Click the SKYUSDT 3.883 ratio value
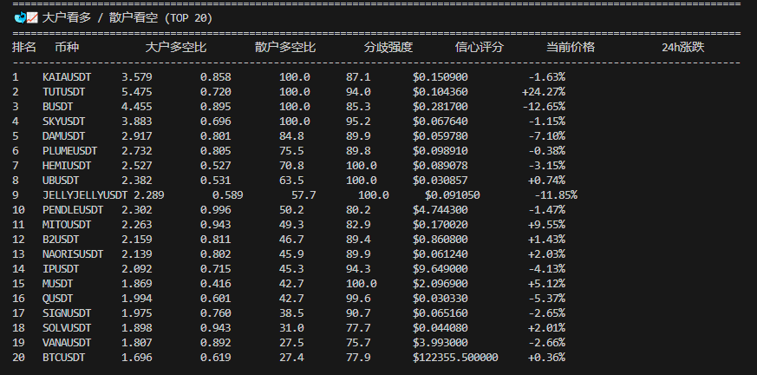This screenshot has height=375, width=757. click(x=137, y=122)
